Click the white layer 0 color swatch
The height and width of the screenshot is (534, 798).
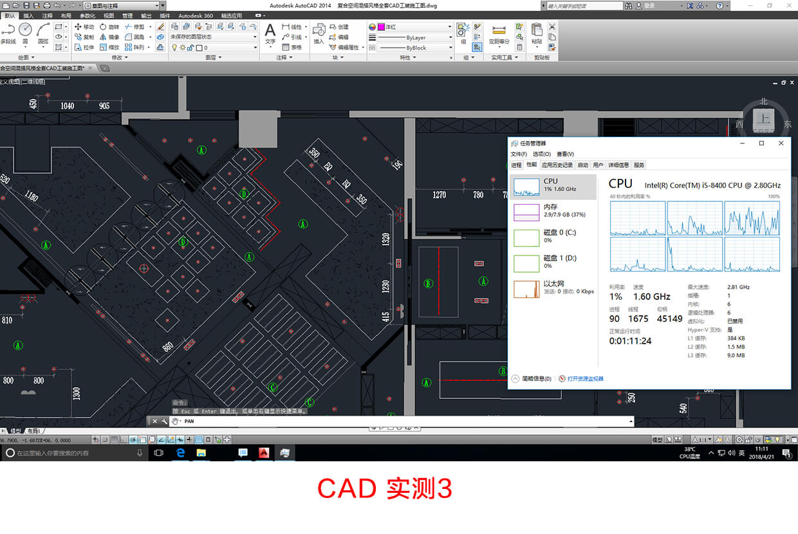pyautogui.click(x=199, y=48)
